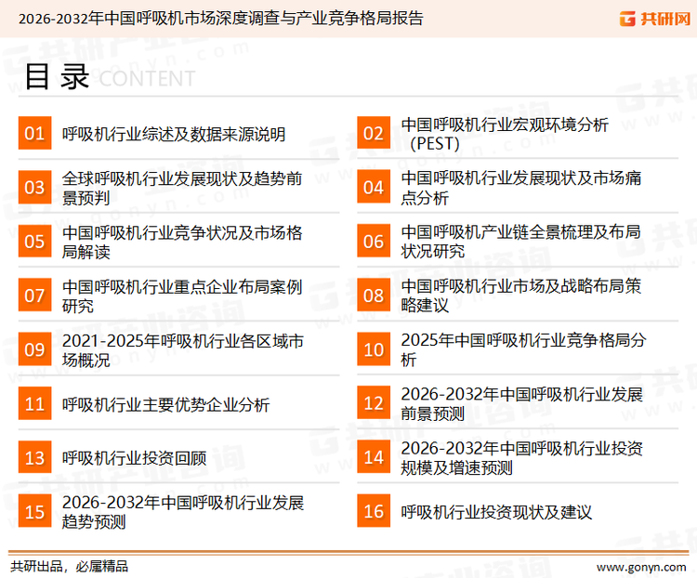
Task: Click the orange 13 number box
Action: click(34, 457)
